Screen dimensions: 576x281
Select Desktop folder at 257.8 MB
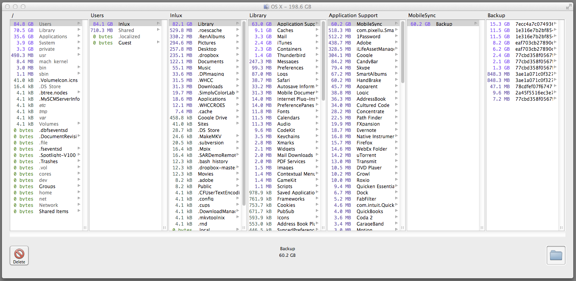click(205, 49)
